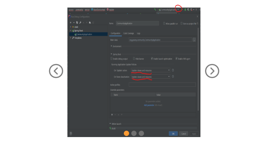Open the On 'Update' action dropdown

(x=151, y=70)
